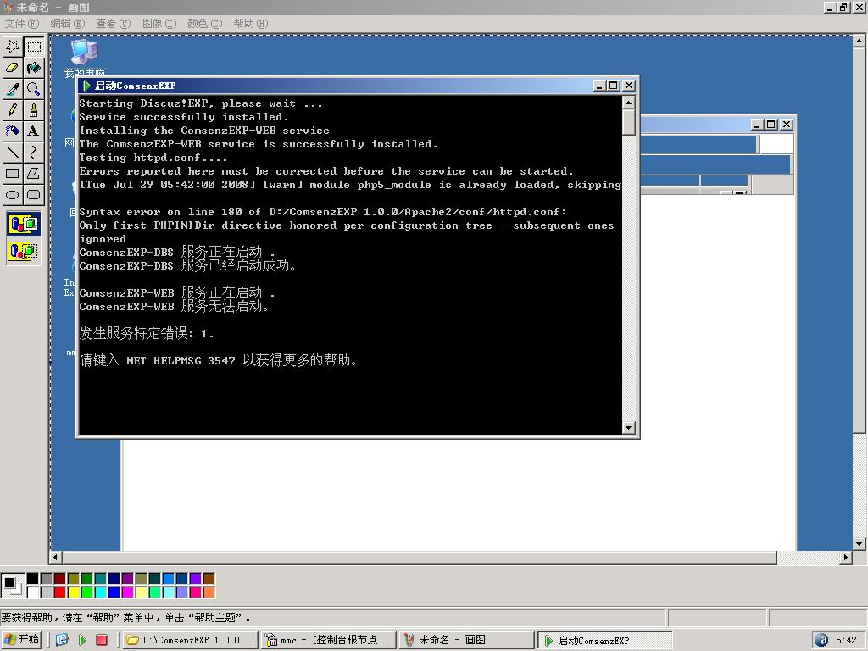Pick the Fill With Color bucket tool
This screenshot has height=651, width=868.
(x=34, y=68)
